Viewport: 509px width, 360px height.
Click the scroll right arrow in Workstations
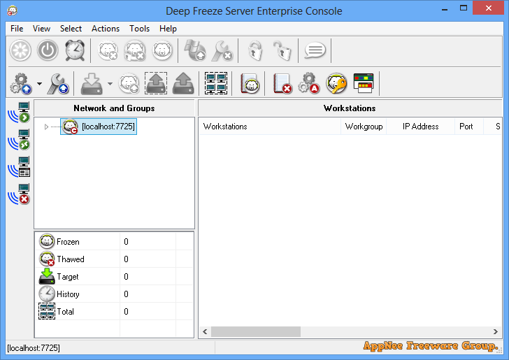[x=495, y=332]
